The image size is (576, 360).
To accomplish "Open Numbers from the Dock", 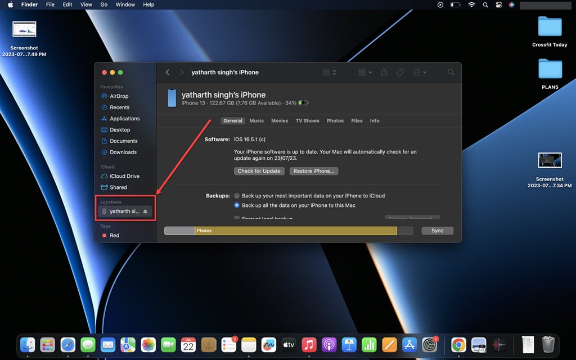I will pyautogui.click(x=369, y=345).
